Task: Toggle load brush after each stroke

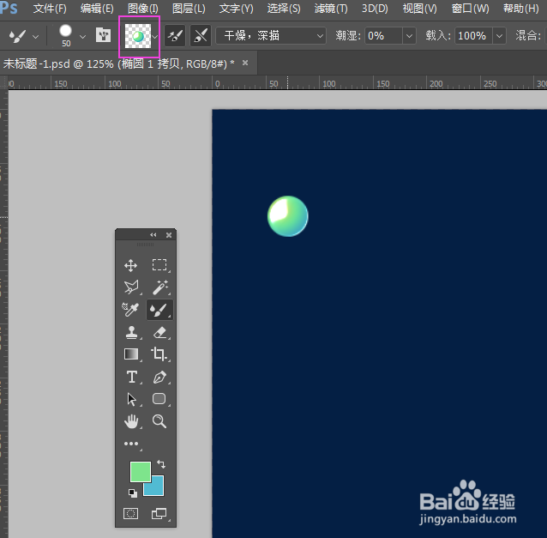Action: tap(175, 36)
